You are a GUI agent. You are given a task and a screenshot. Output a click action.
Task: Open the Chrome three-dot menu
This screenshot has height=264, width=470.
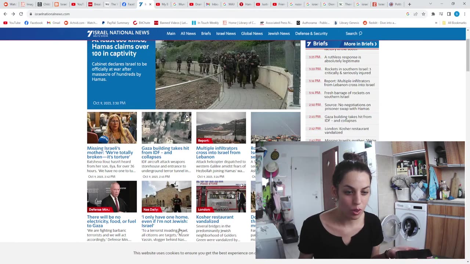464,14
